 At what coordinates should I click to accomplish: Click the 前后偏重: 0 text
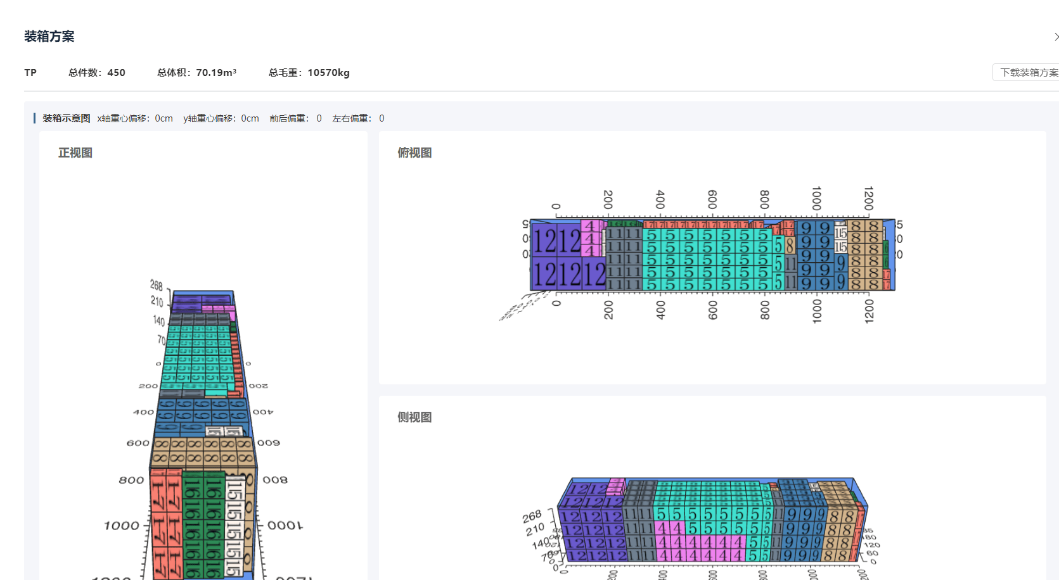(295, 118)
